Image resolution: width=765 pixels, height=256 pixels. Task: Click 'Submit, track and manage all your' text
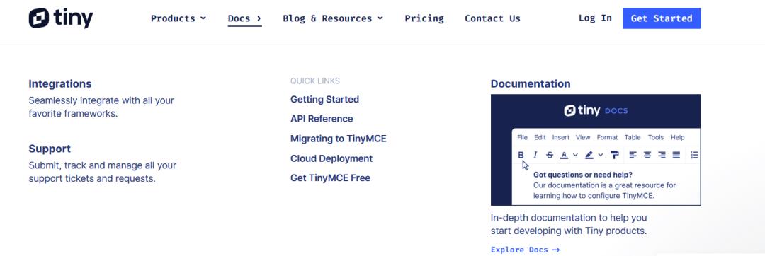103,165
